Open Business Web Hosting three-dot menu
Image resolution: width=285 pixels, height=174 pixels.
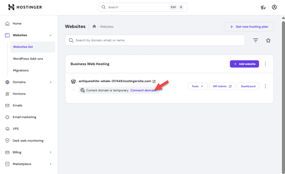pos(265,64)
